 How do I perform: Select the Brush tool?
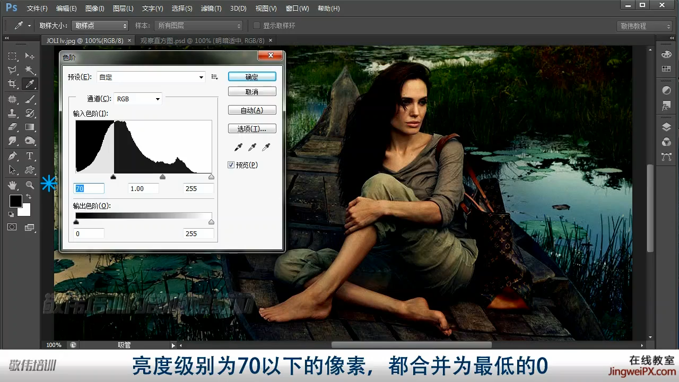pos(30,99)
